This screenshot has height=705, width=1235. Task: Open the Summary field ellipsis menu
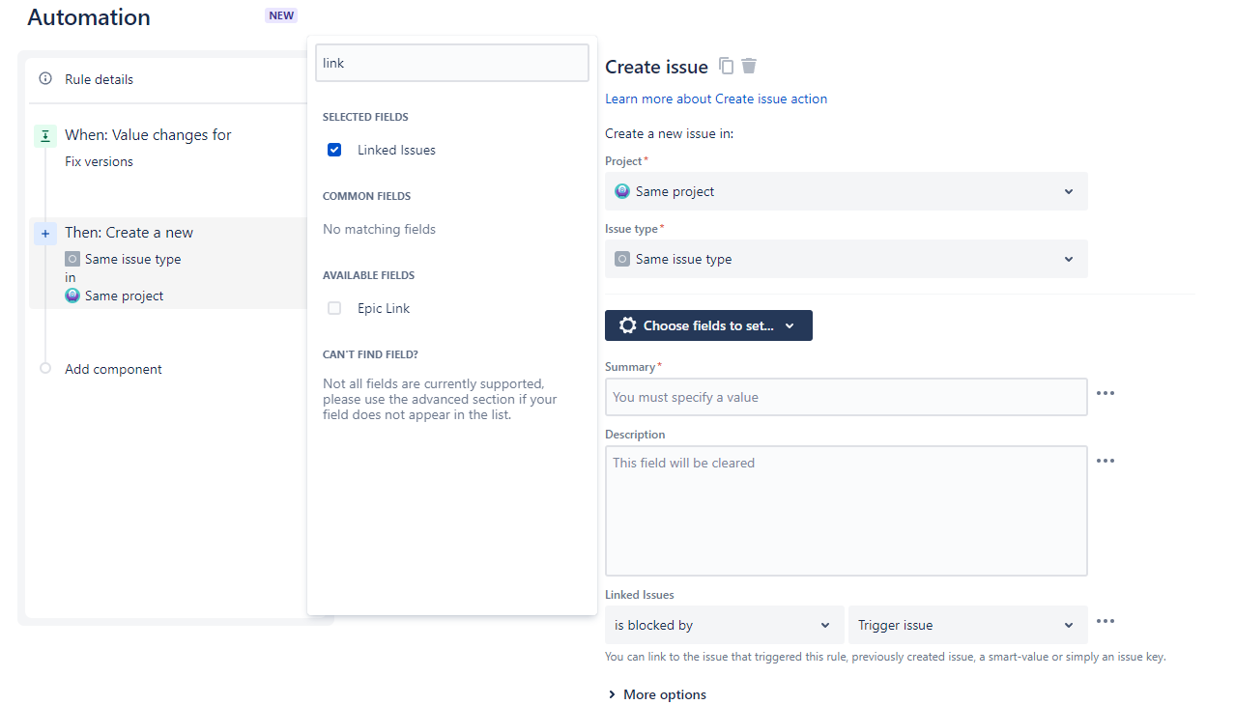pyautogui.click(x=1106, y=393)
